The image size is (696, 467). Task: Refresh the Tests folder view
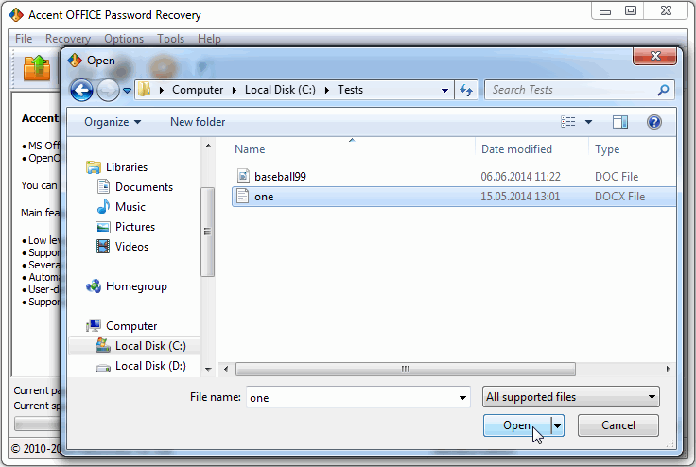pyautogui.click(x=466, y=90)
